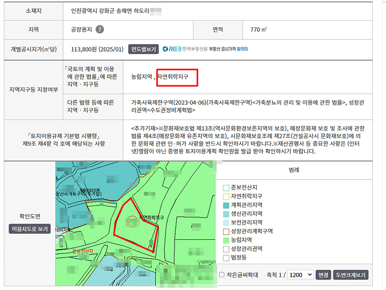Image resolution: width=386 pixels, height=290 pixels.
Task: Click the red-outlined parcel on the map
Action: tap(135, 223)
